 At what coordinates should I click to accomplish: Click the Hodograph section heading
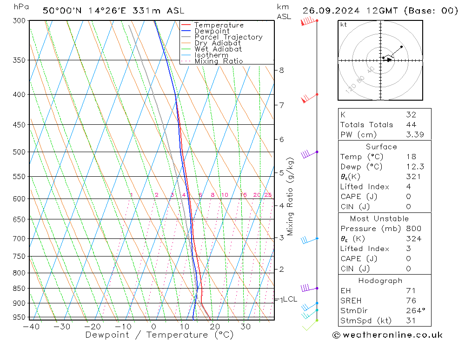coord(380,281)
